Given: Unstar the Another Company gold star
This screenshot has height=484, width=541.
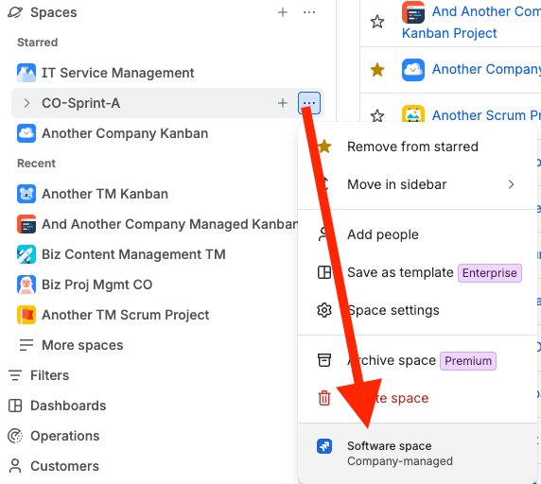Looking at the screenshot, I should point(377,70).
